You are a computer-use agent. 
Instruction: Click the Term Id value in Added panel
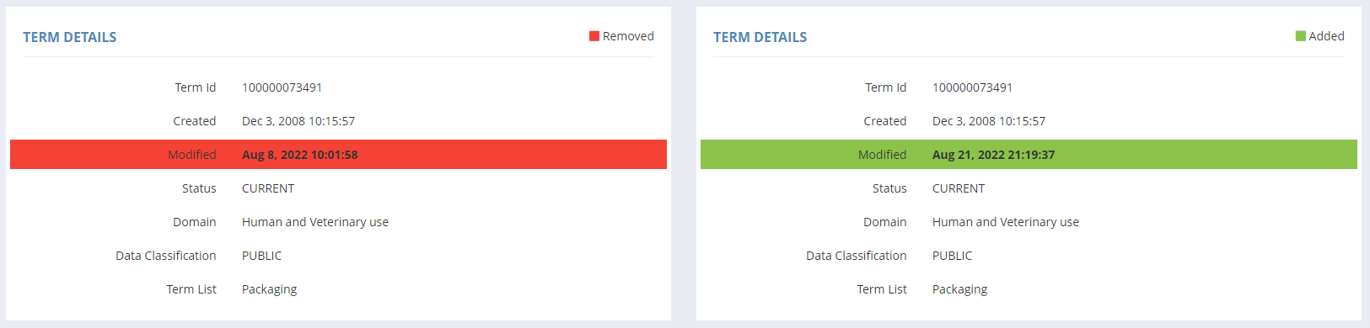tap(973, 87)
